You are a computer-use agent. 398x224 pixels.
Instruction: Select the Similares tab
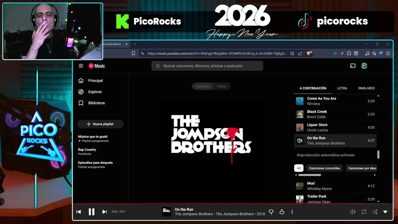366,88
